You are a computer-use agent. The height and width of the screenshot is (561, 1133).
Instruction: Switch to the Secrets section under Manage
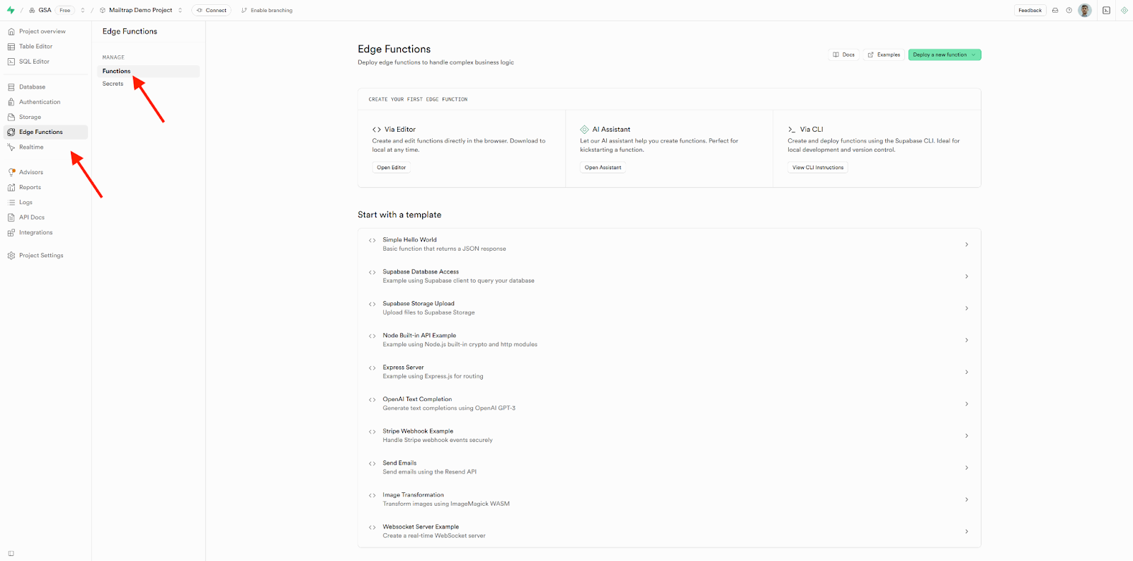pos(113,84)
